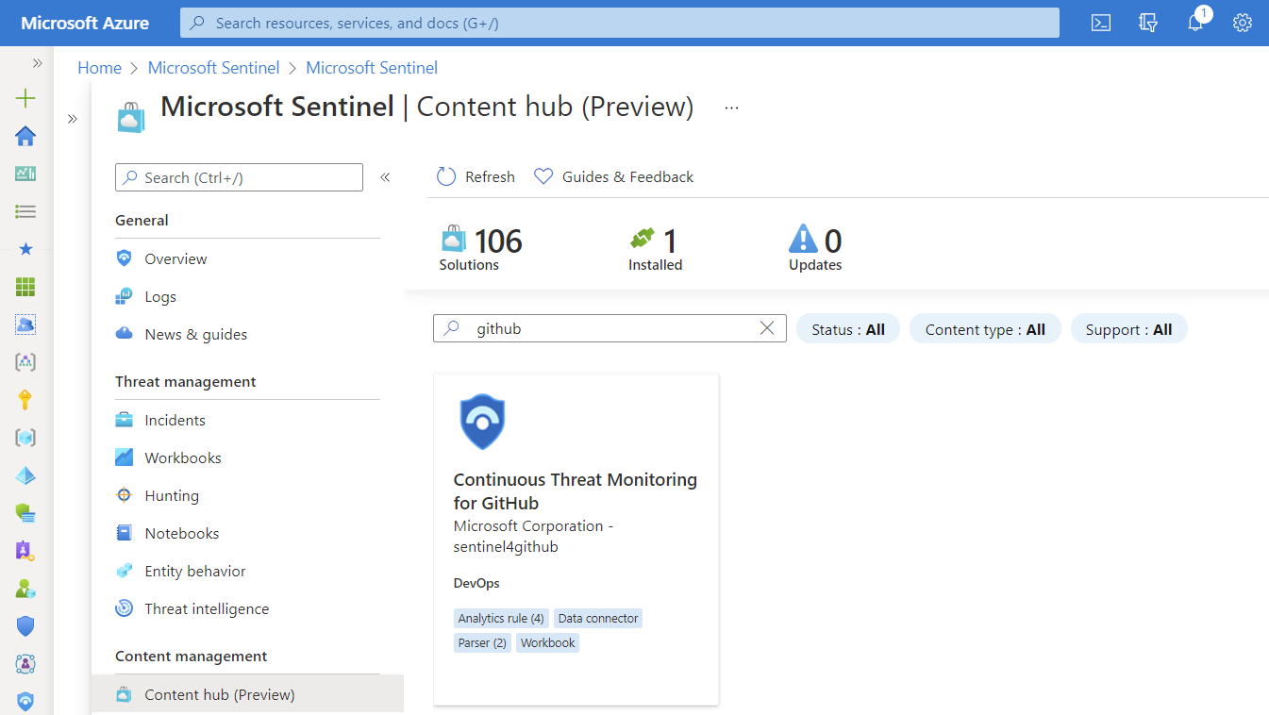Click the Data connector tag

click(598, 619)
